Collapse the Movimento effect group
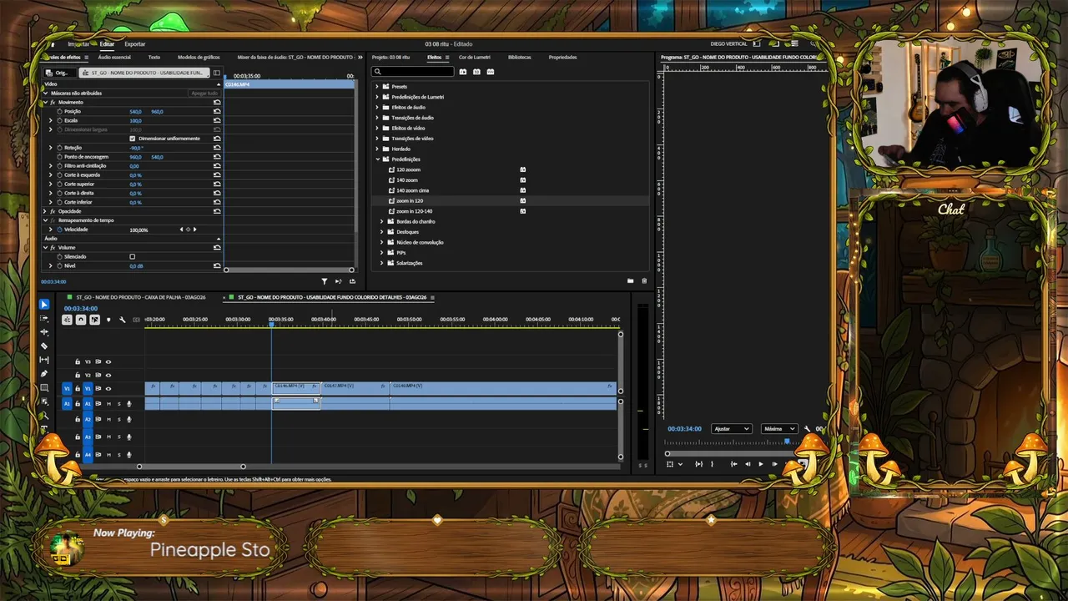1068x601 pixels. coord(45,102)
